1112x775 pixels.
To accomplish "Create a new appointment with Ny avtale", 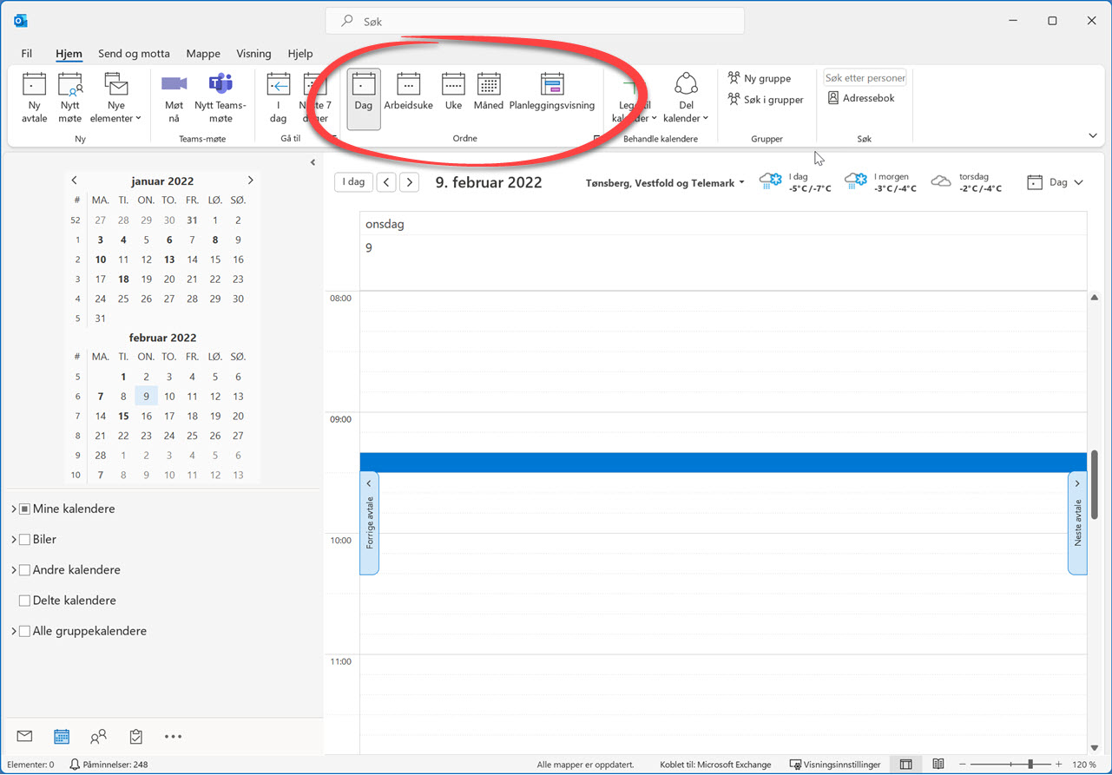I will pos(34,98).
